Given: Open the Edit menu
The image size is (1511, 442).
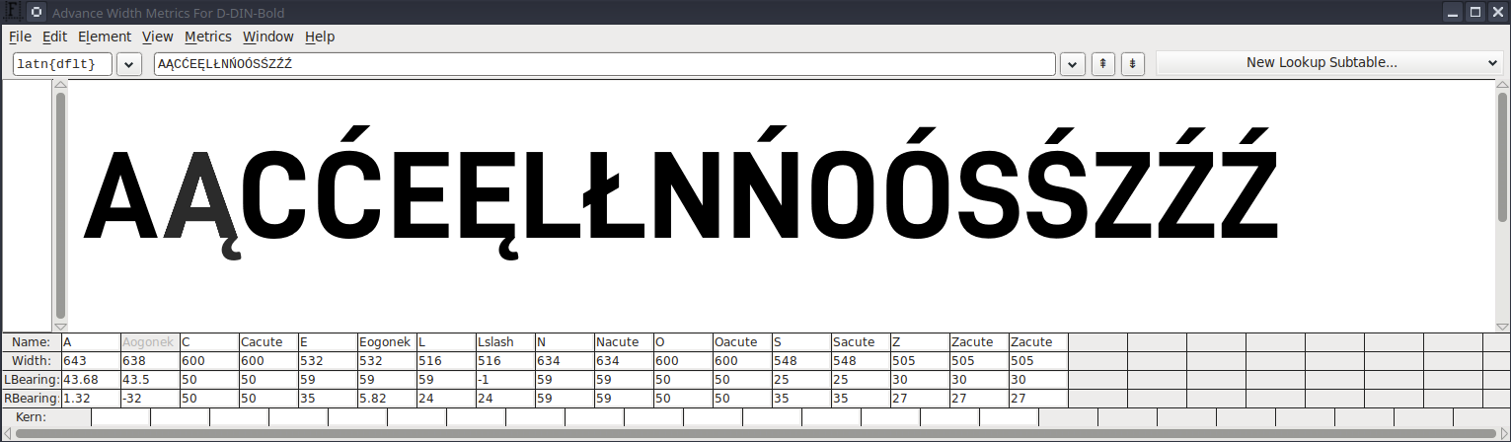Looking at the screenshot, I should pos(54,37).
